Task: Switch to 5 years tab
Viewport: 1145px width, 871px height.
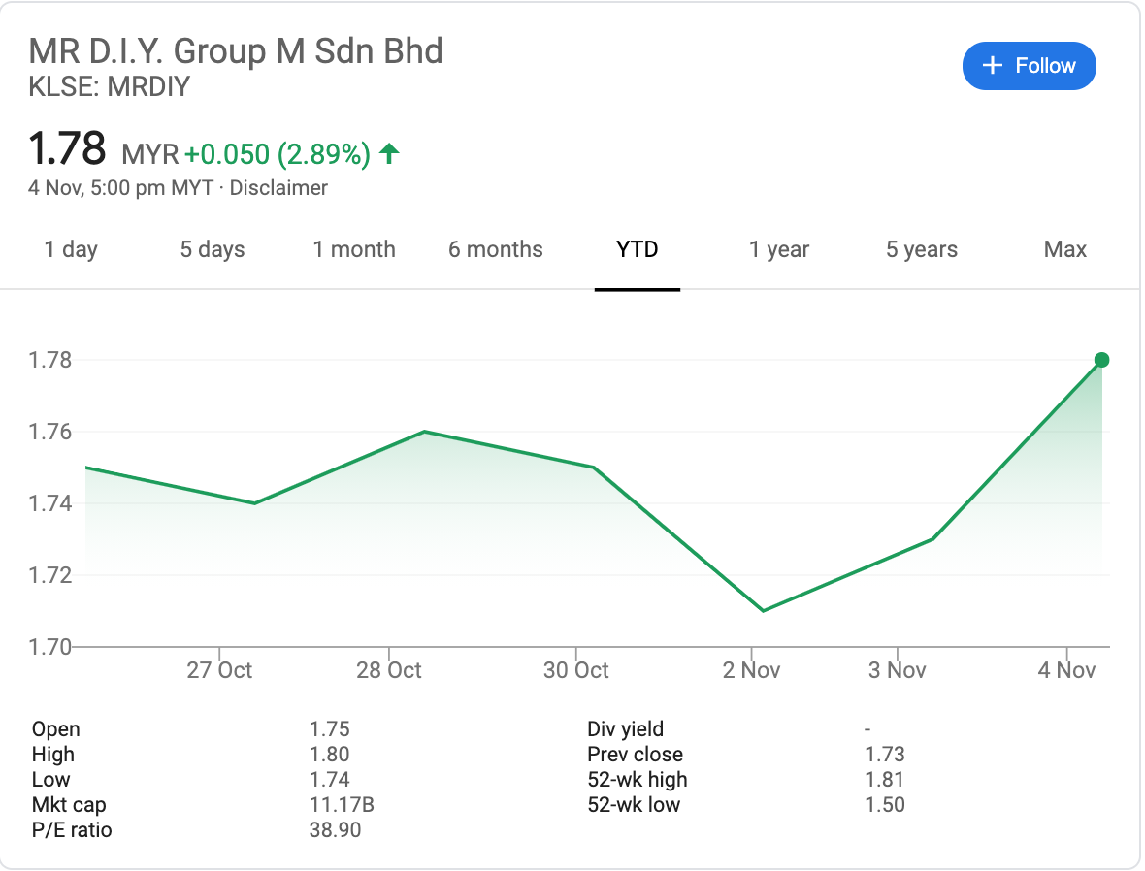Action: [922, 249]
